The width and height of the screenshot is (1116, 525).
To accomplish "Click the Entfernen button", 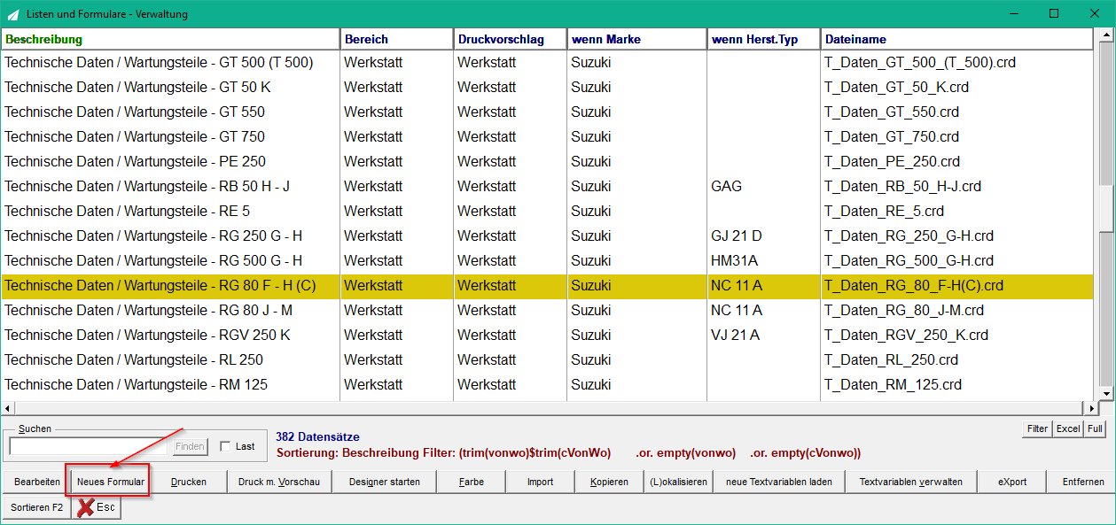I will (1082, 482).
